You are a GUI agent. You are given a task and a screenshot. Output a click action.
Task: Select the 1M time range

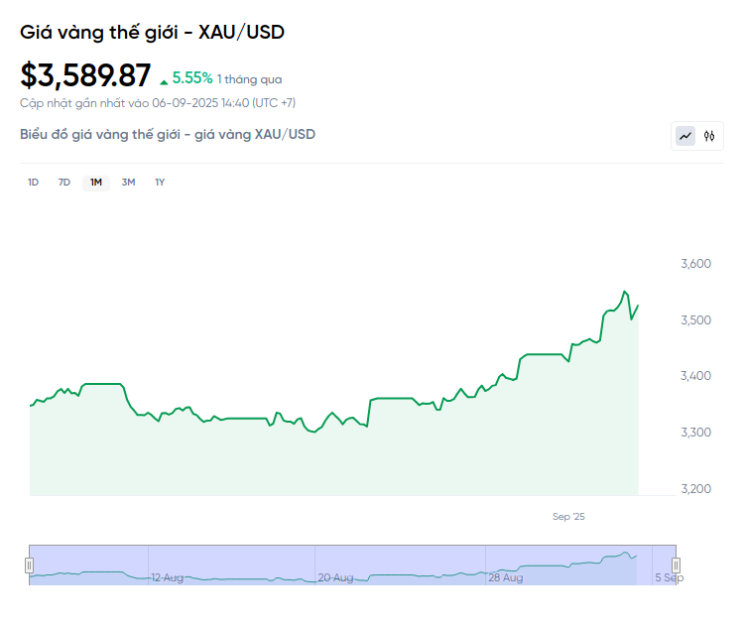[x=96, y=182]
